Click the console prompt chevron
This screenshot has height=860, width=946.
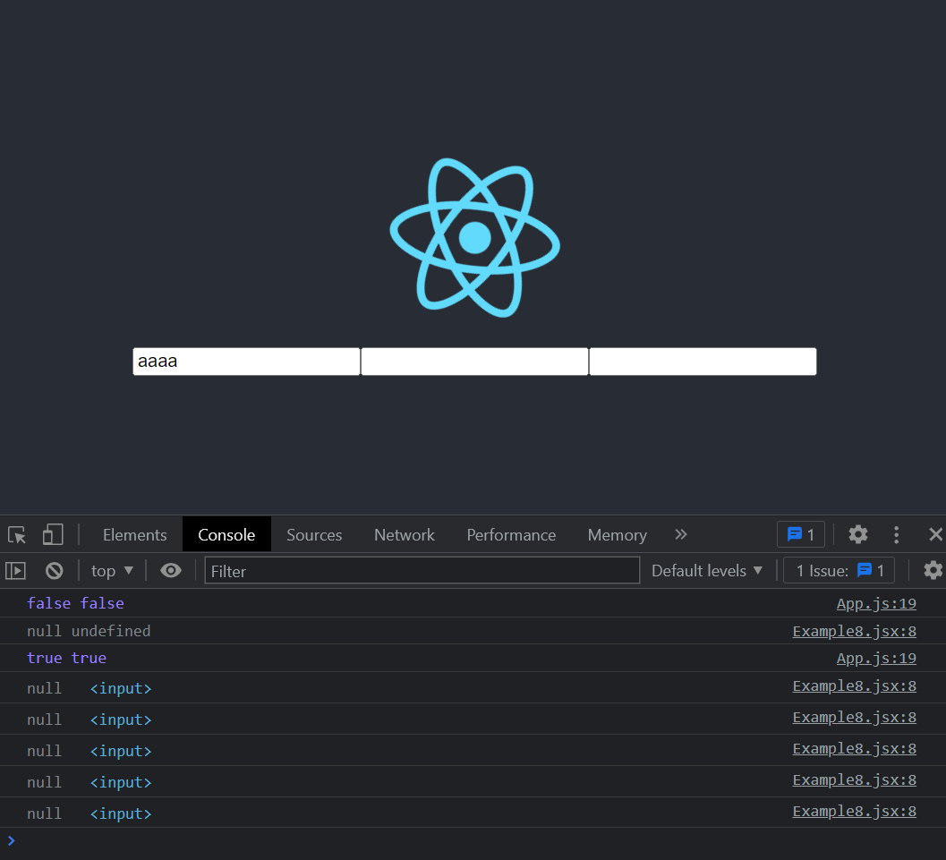[11, 840]
